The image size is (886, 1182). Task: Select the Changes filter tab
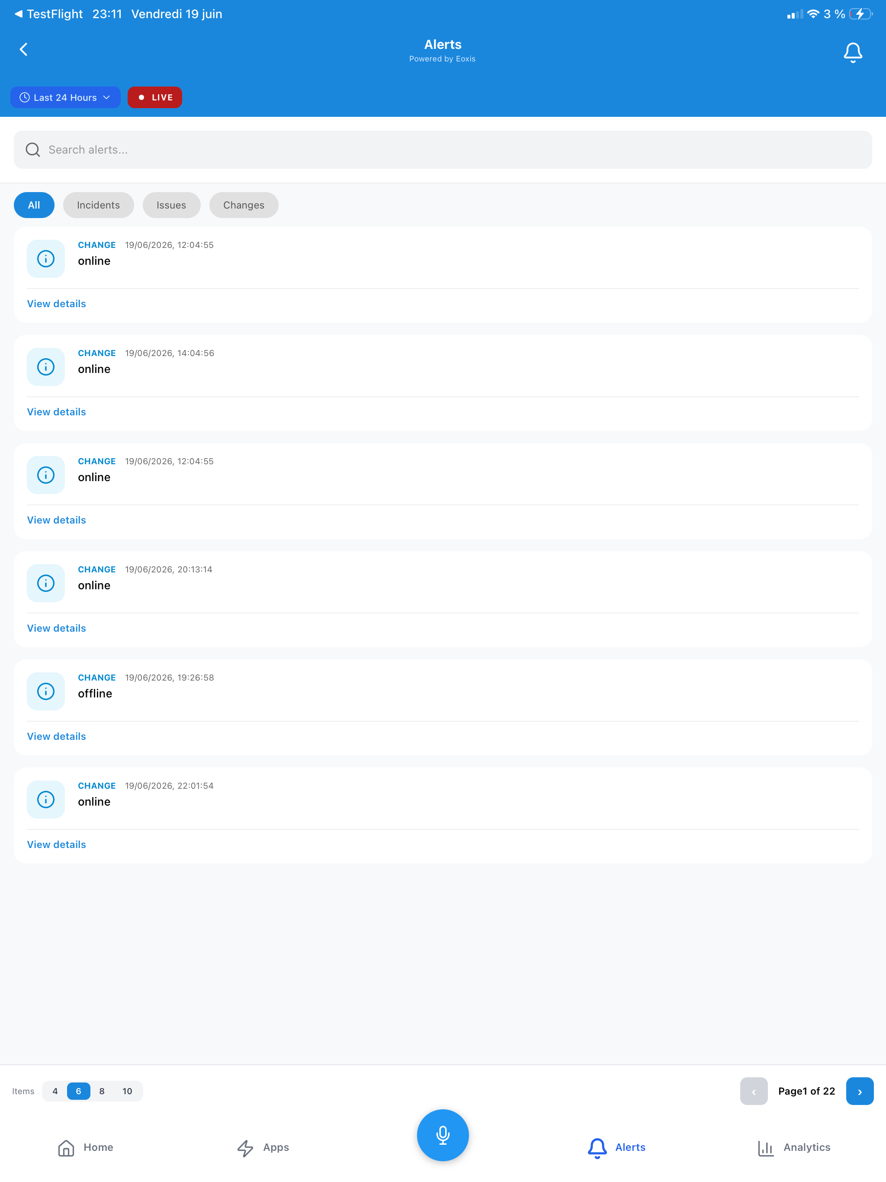click(244, 205)
